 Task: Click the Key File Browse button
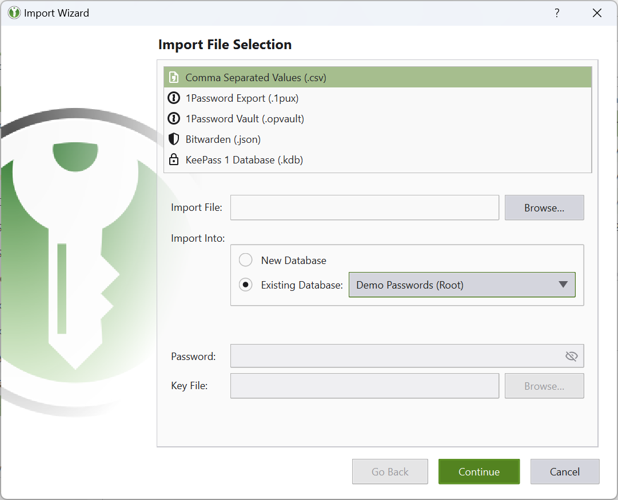(x=544, y=386)
